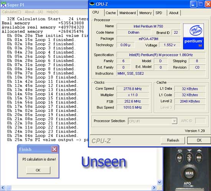Image resolution: width=211 pixels, height=191 pixels.
Task: Click the 'Allocated memory' line in Super PI
Action: click(43, 31)
